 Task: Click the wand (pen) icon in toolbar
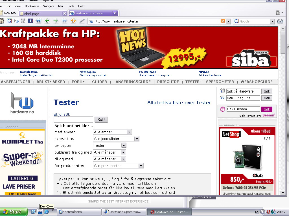tap(82, 21)
